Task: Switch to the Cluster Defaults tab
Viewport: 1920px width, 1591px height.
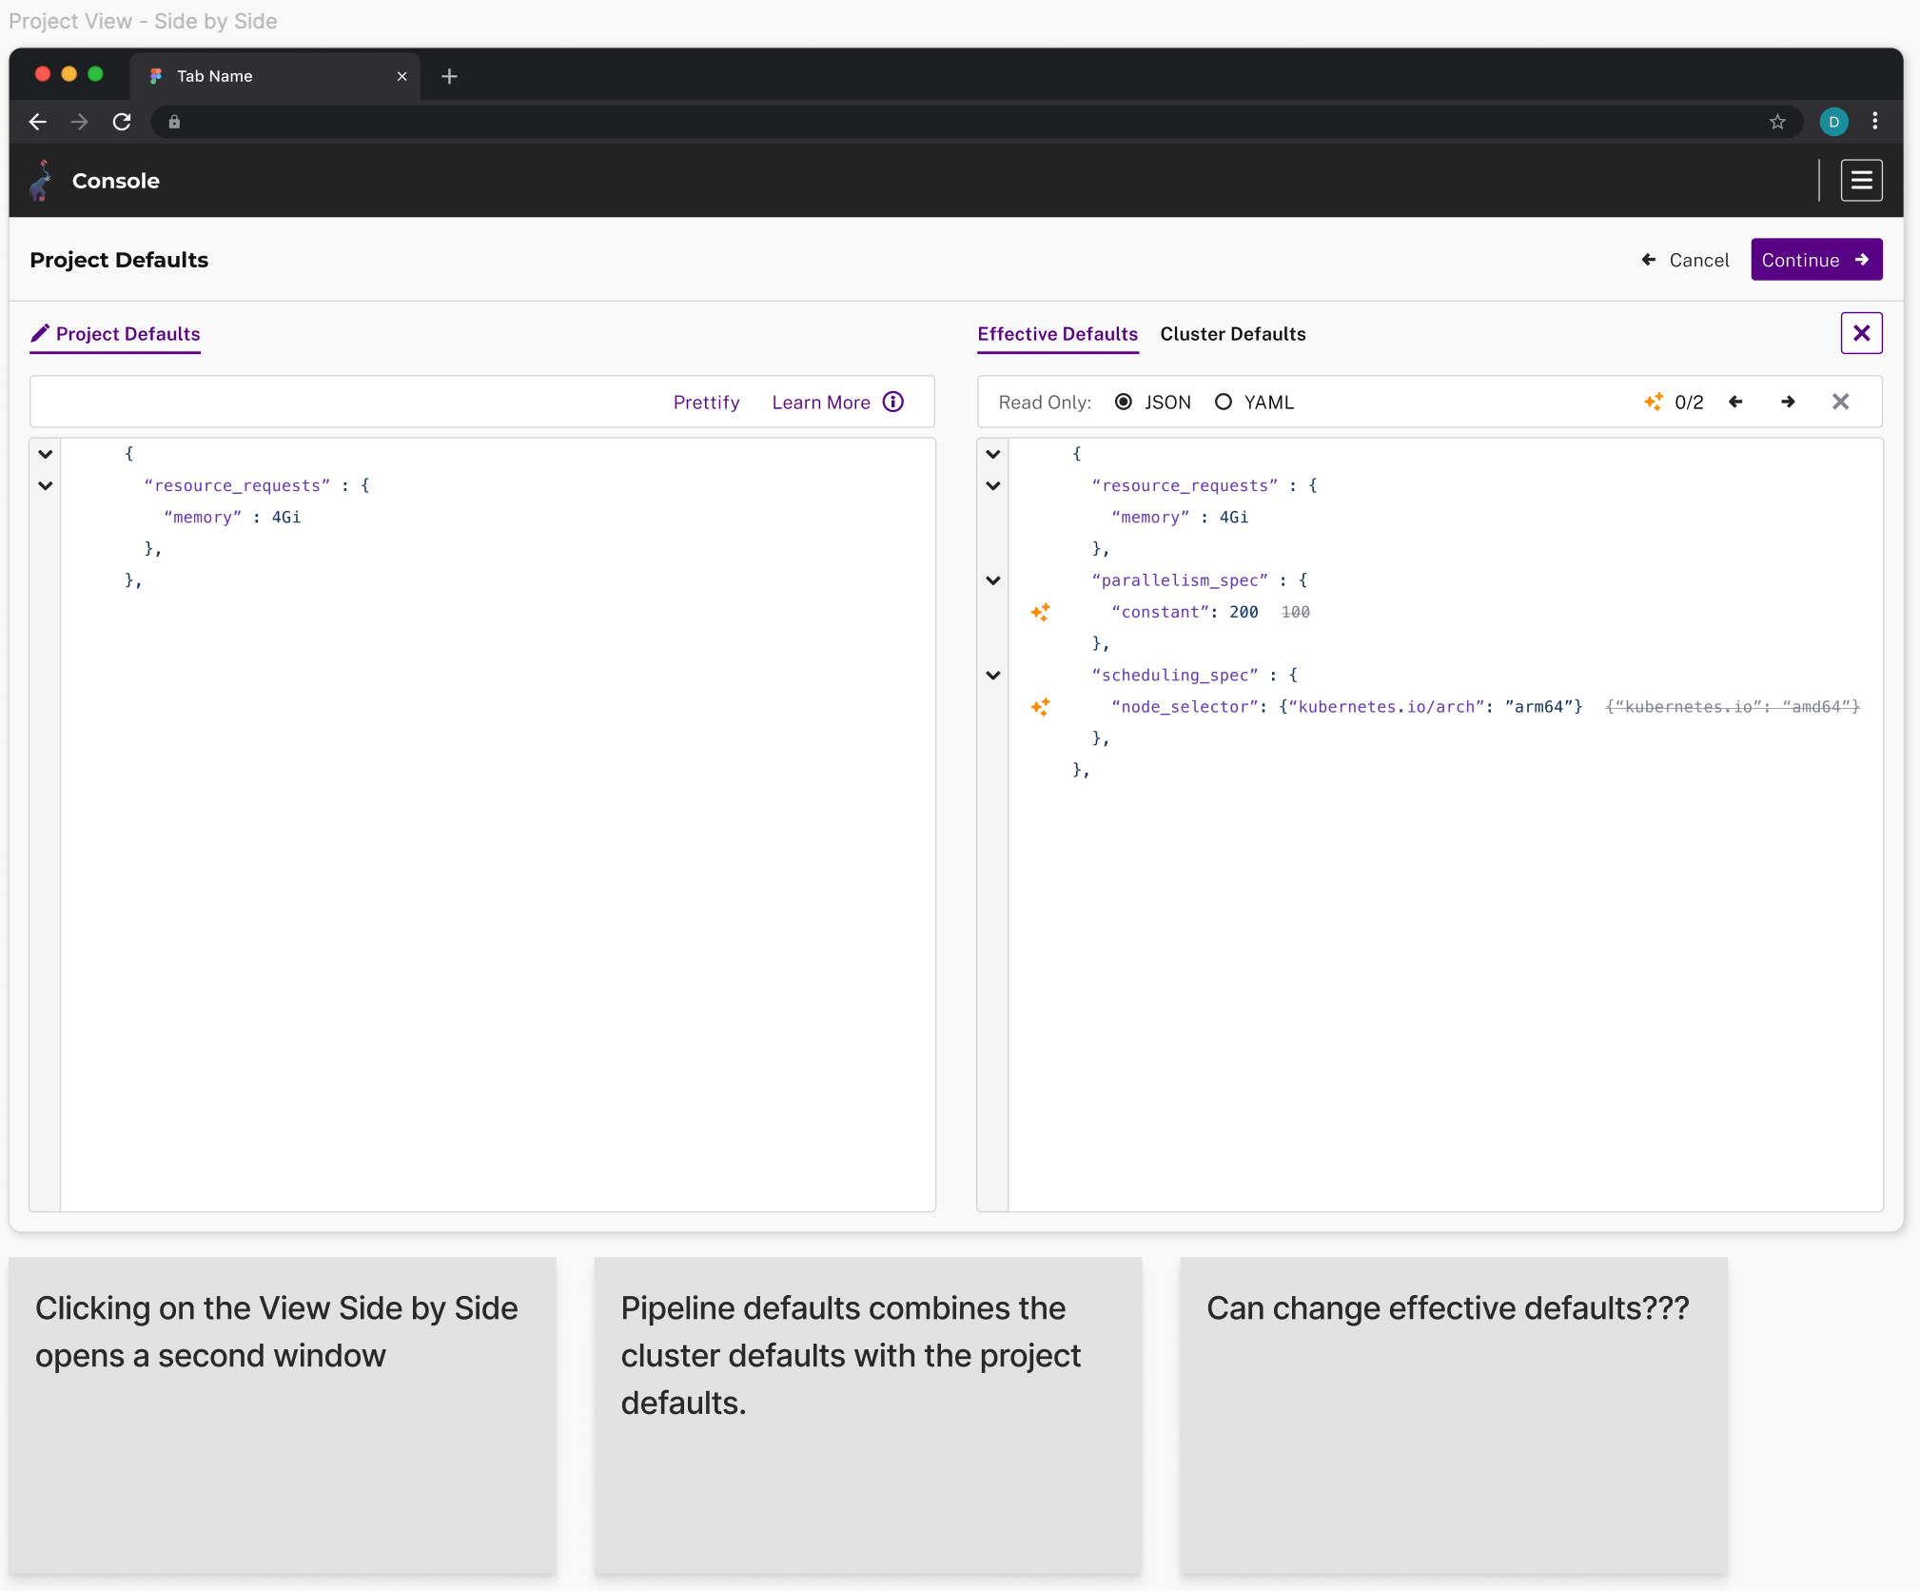Action: [1232, 334]
